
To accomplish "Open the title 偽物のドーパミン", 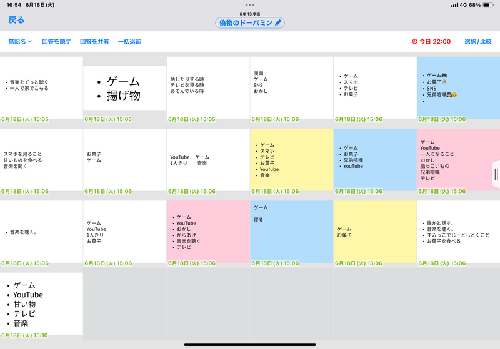I will [245, 23].
